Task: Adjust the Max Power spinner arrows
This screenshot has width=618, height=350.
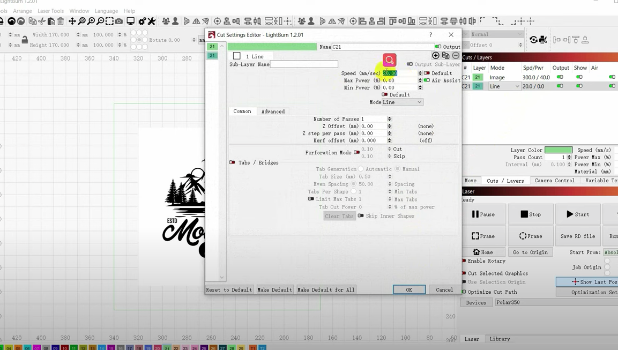Action: pyautogui.click(x=420, y=80)
